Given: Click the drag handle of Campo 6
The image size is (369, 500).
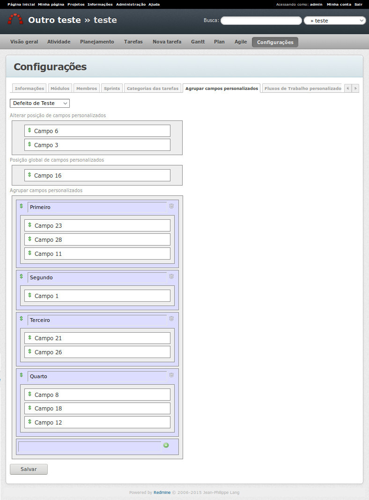Looking at the screenshot, I should tap(30, 130).
